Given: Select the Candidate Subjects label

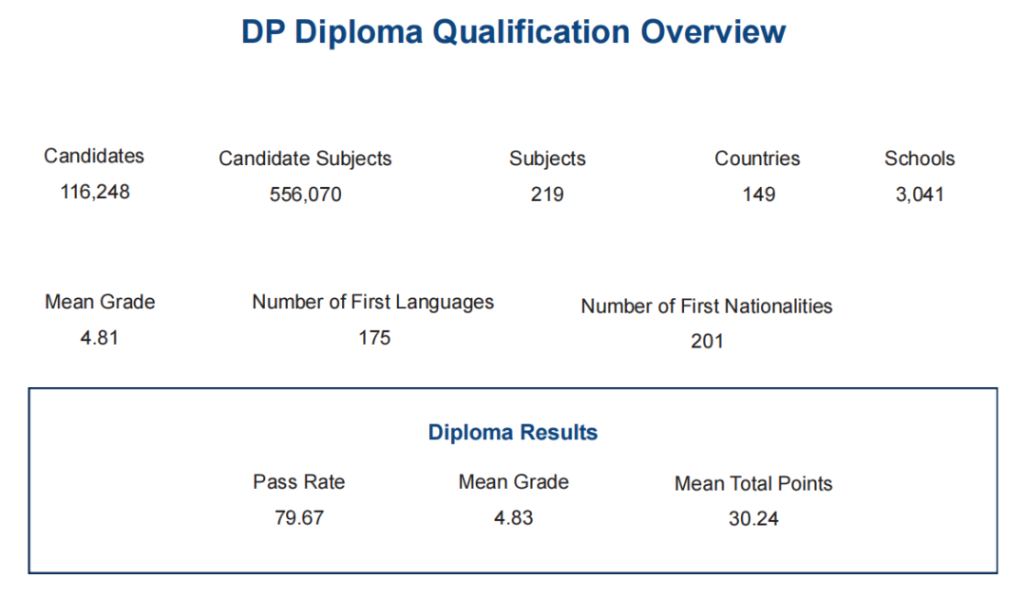Looking at the screenshot, I should pos(305,159).
